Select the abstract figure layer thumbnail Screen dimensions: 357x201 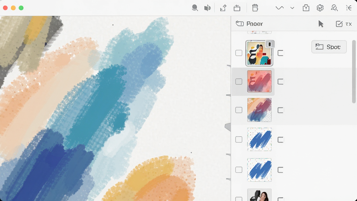point(259,53)
